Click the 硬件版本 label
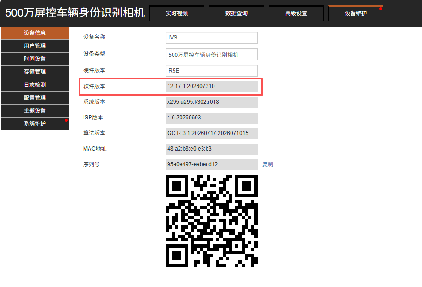 94,70
